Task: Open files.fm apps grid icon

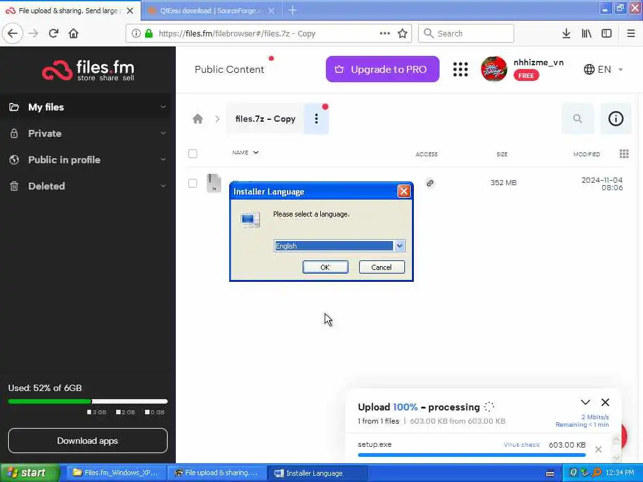Action: click(x=460, y=69)
